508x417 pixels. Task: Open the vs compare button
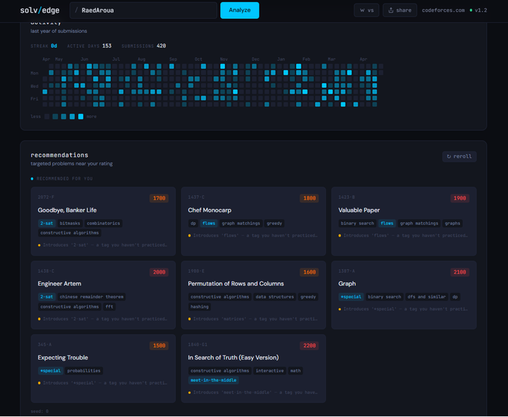pyautogui.click(x=366, y=11)
